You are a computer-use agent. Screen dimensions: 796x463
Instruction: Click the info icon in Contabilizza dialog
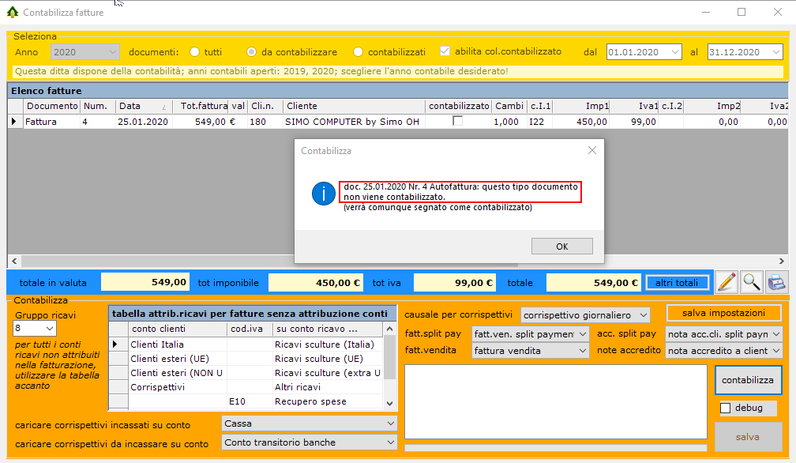click(x=324, y=193)
